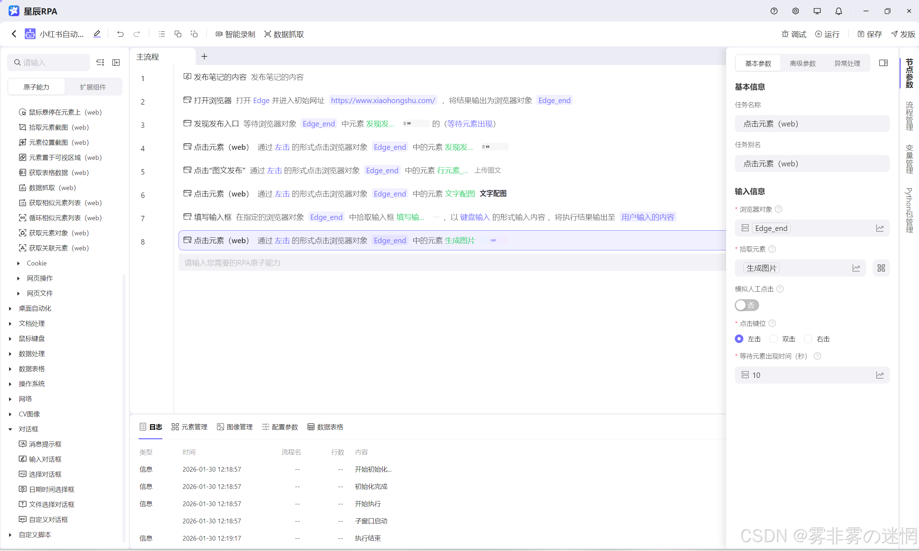
Task: Click the undo arrow icon
Action: coord(120,34)
